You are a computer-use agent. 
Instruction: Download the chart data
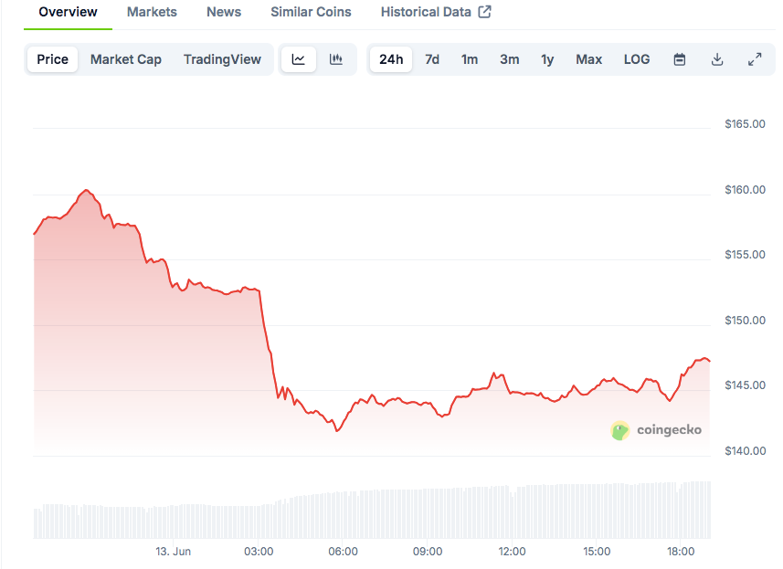[717, 59]
